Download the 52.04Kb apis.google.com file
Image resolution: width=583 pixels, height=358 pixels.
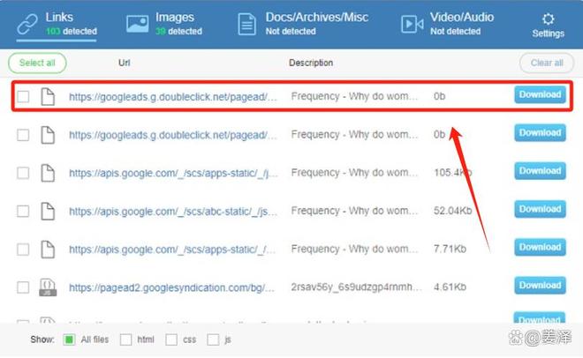(x=539, y=209)
